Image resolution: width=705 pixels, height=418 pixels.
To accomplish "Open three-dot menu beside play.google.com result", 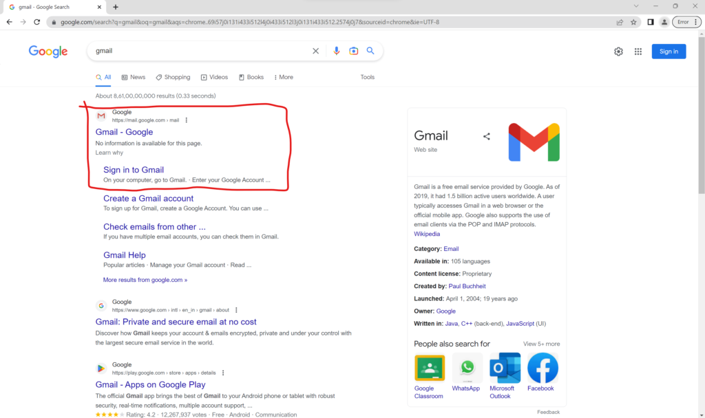I will (x=223, y=373).
